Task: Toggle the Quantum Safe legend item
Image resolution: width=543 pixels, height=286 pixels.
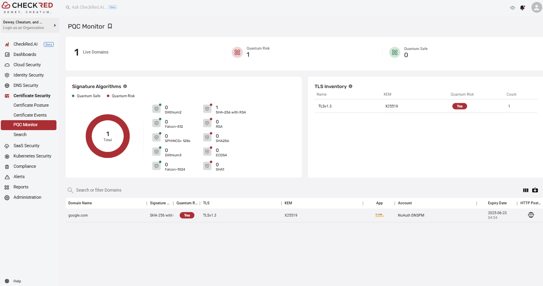Action: pos(86,96)
